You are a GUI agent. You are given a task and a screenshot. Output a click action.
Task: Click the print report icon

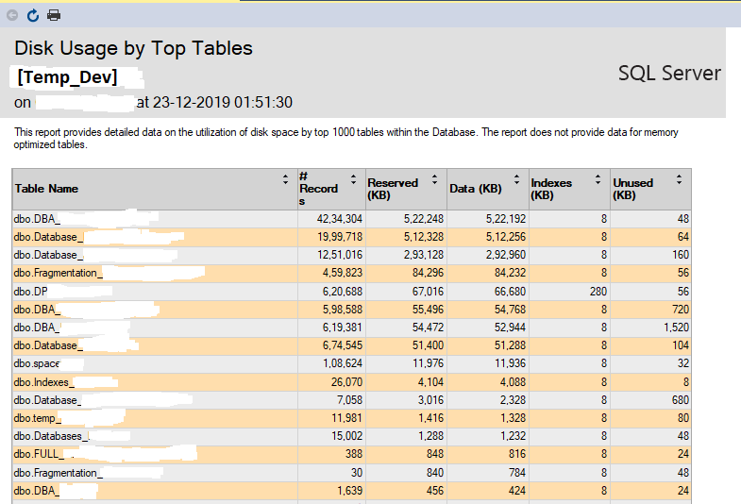54,15
